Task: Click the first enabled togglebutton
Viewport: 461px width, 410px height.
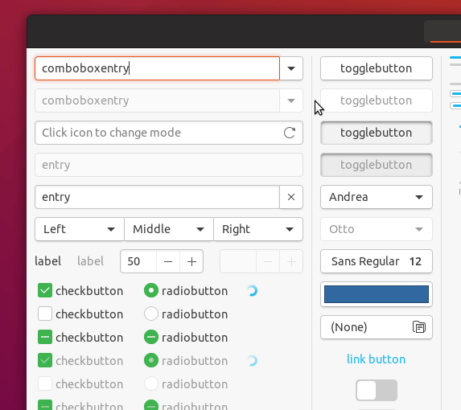Action: pos(377,68)
